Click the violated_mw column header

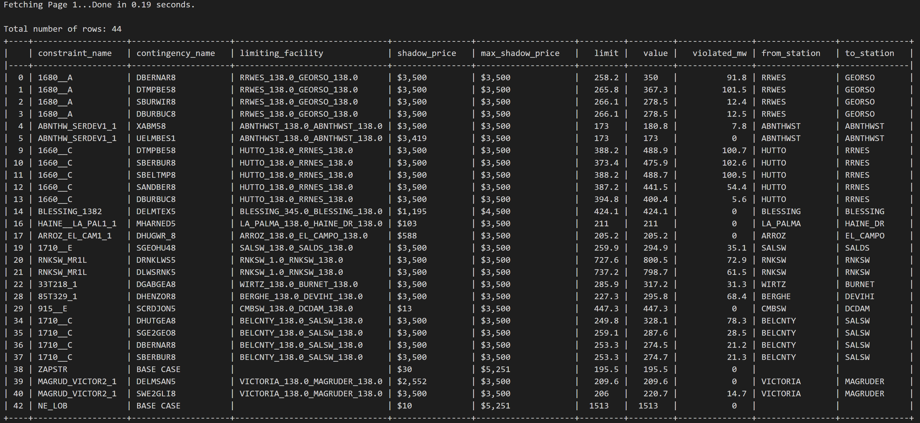click(719, 53)
